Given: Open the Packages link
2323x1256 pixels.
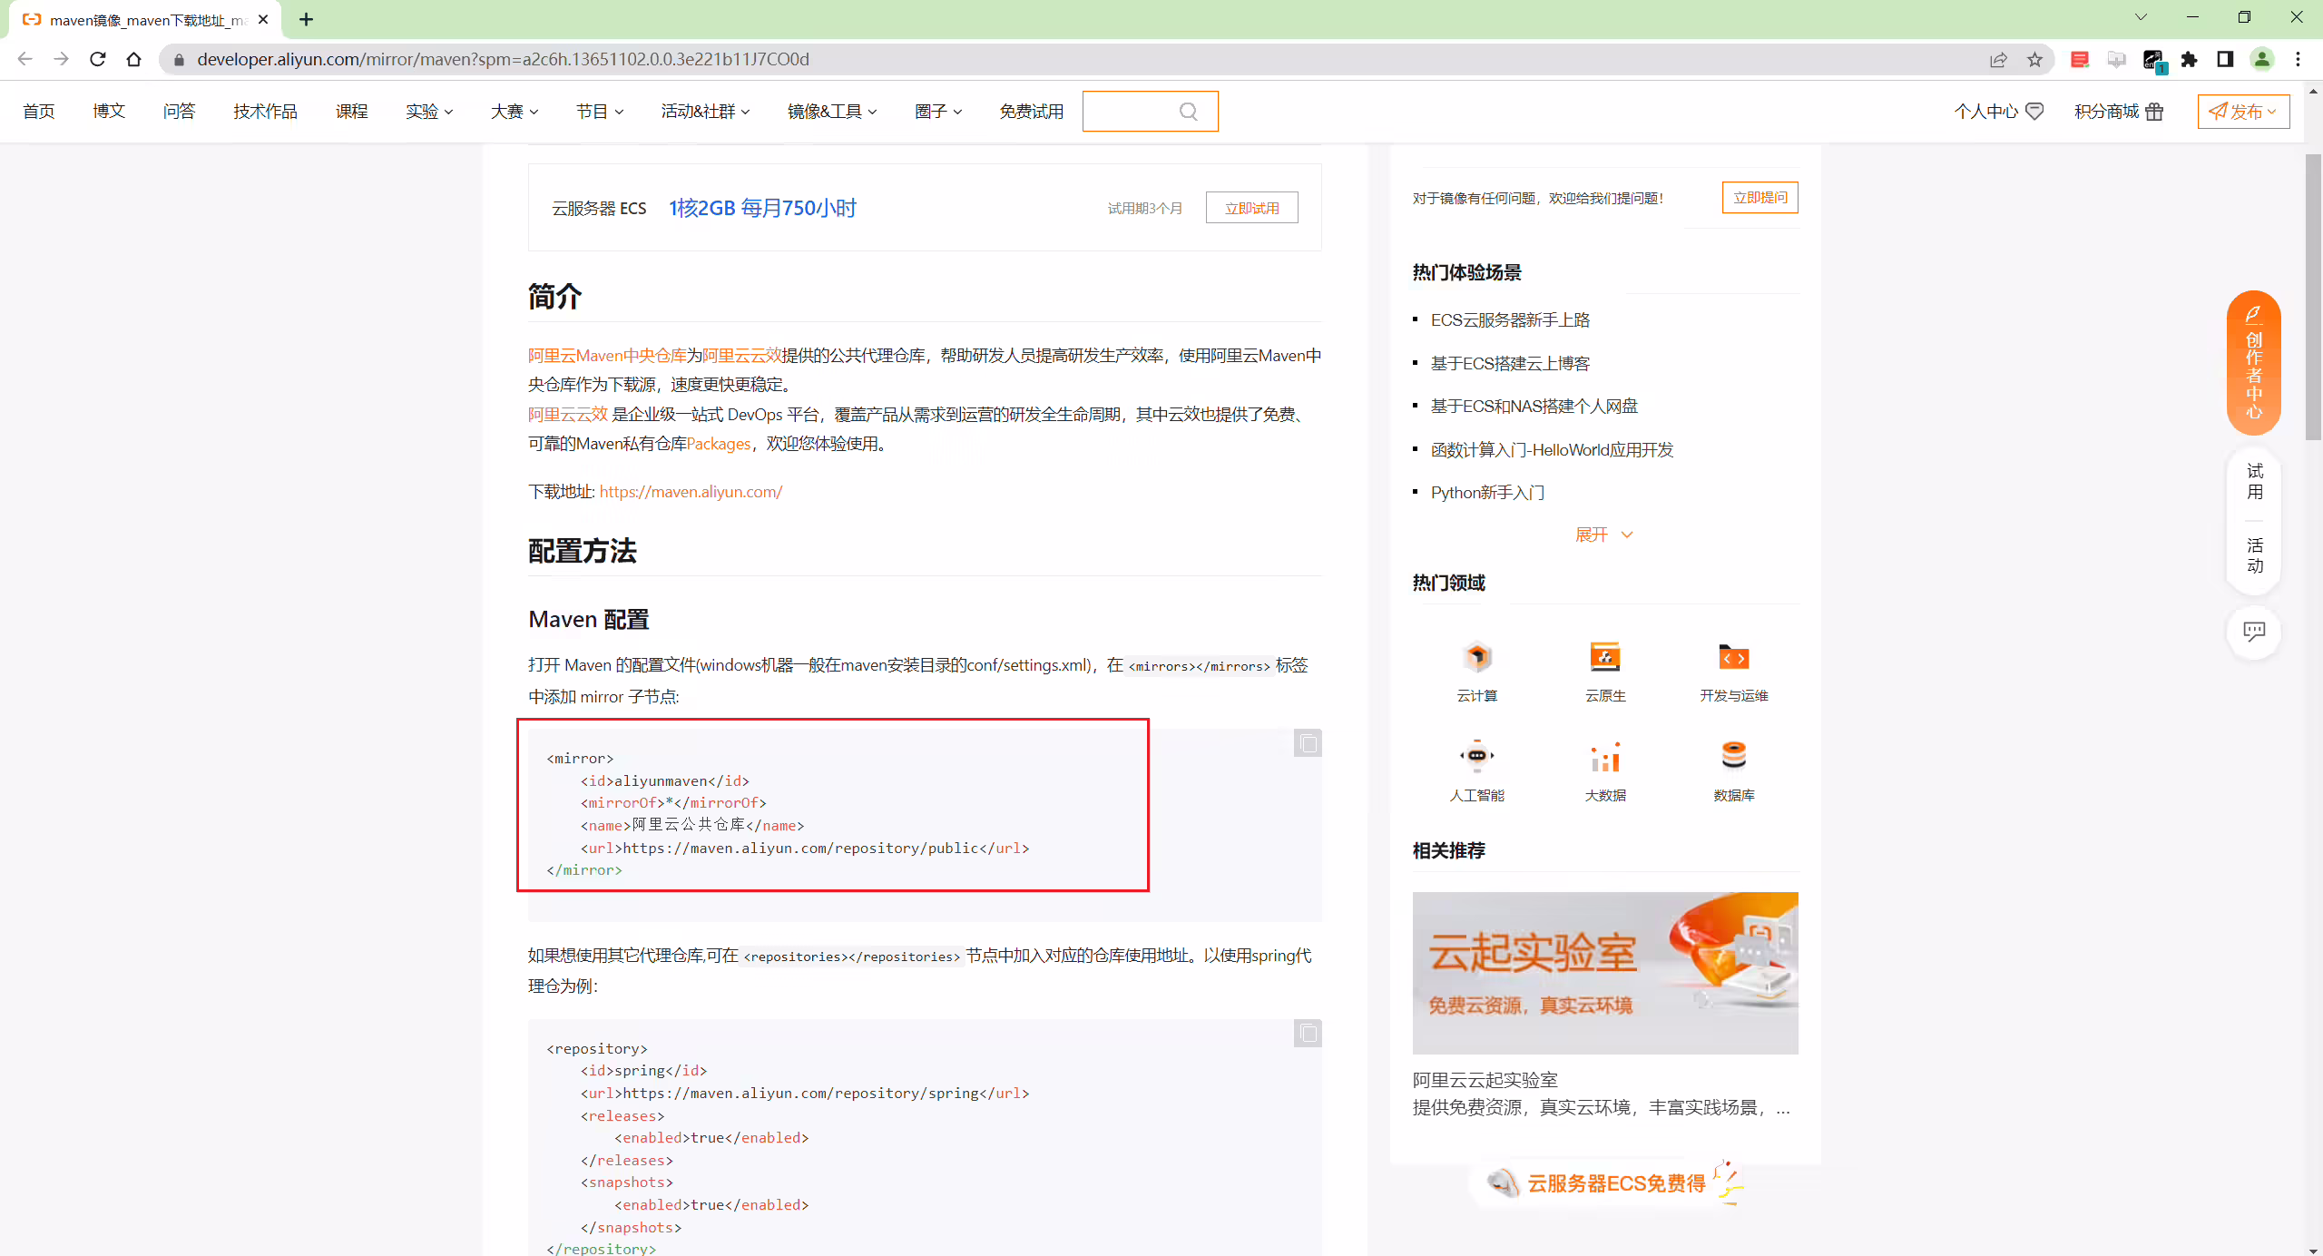Looking at the screenshot, I should pos(719,444).
